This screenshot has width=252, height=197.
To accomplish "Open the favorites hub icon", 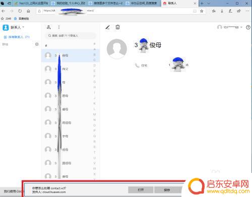I will tap(214, 11).
